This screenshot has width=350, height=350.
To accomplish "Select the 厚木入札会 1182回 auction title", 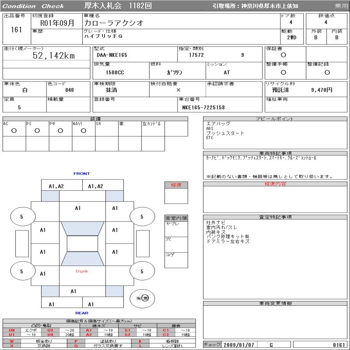I will 118,6.
